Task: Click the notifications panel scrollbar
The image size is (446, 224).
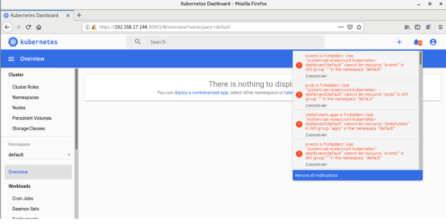Action: tap(421, 58)
